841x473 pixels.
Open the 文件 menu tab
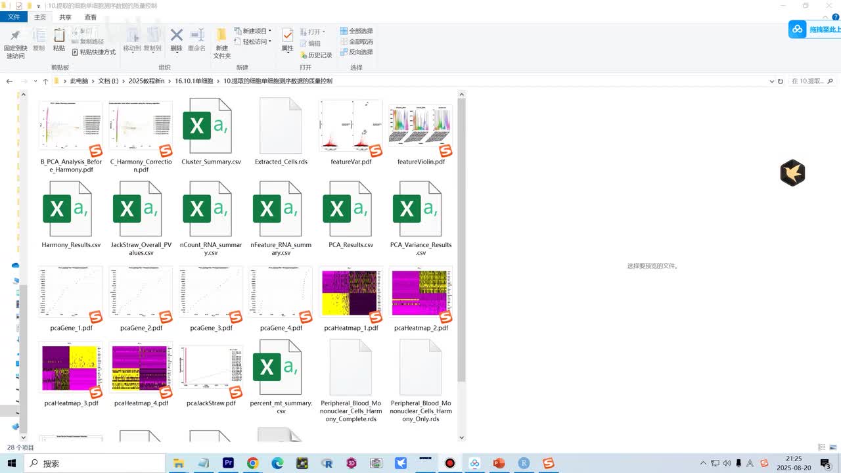point(14,17)
